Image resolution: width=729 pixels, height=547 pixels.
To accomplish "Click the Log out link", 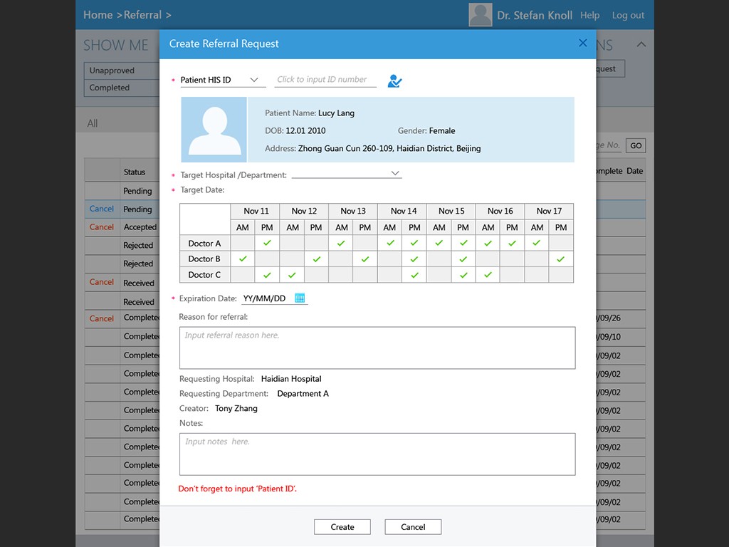I will pos(628,15).
